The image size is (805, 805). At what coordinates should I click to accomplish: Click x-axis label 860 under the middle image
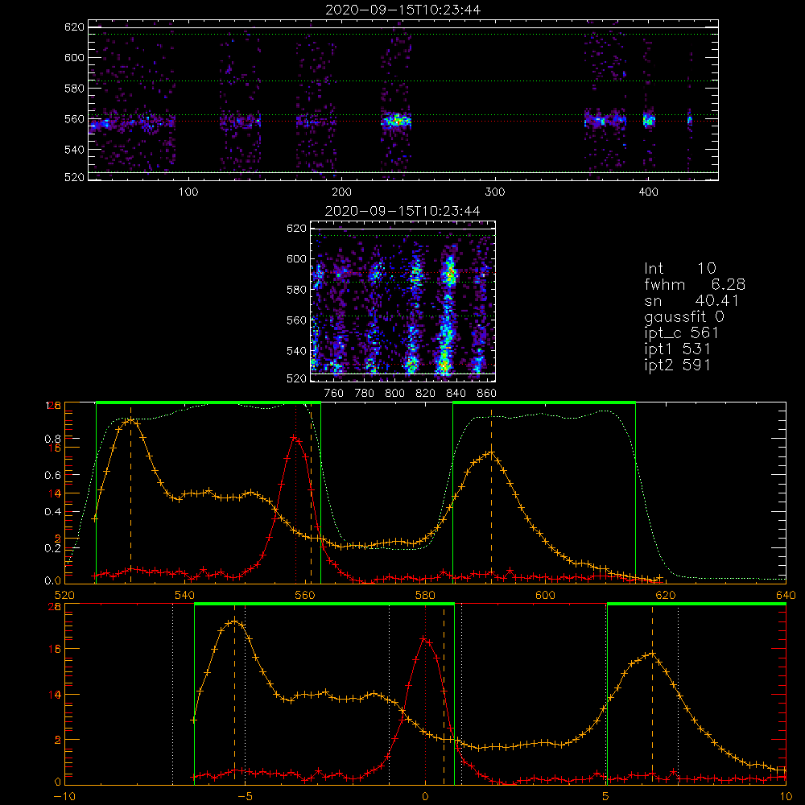487,394
